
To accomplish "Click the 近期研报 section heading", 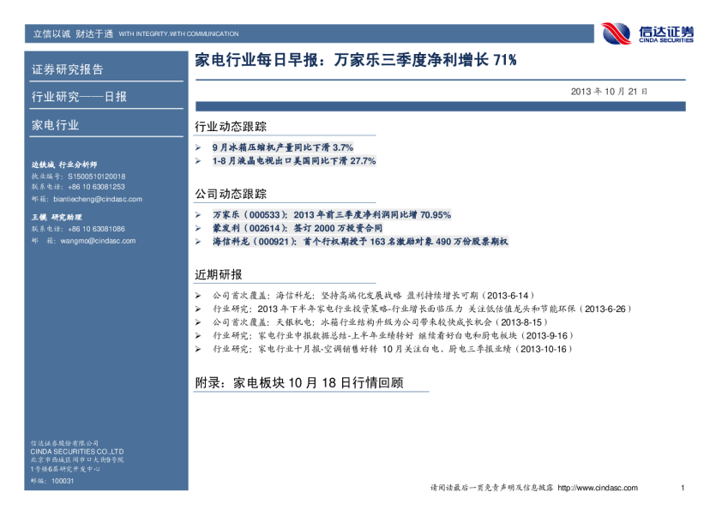I will pyautogui.click(x=219, y=274).
